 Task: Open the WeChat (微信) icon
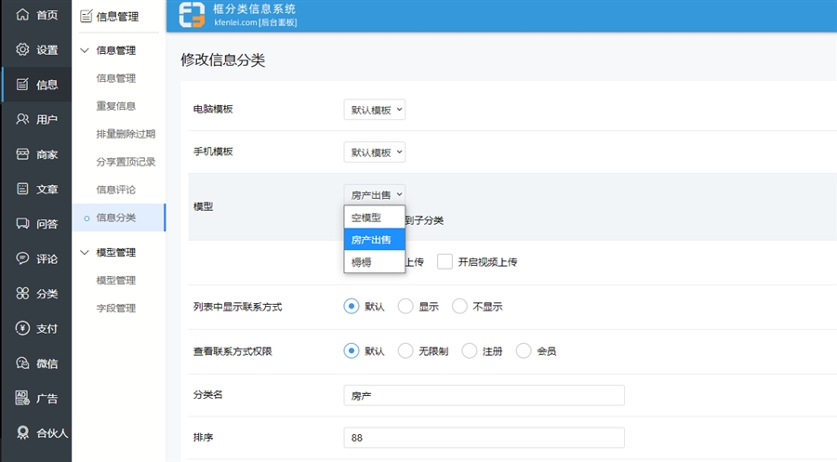tap(23, 363)
